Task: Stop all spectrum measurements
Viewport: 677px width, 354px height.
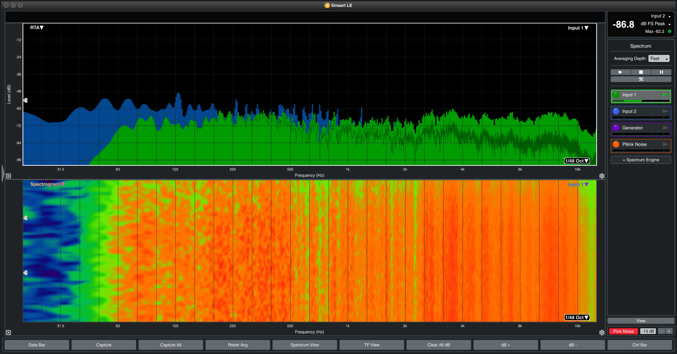Action: [641, 72]
